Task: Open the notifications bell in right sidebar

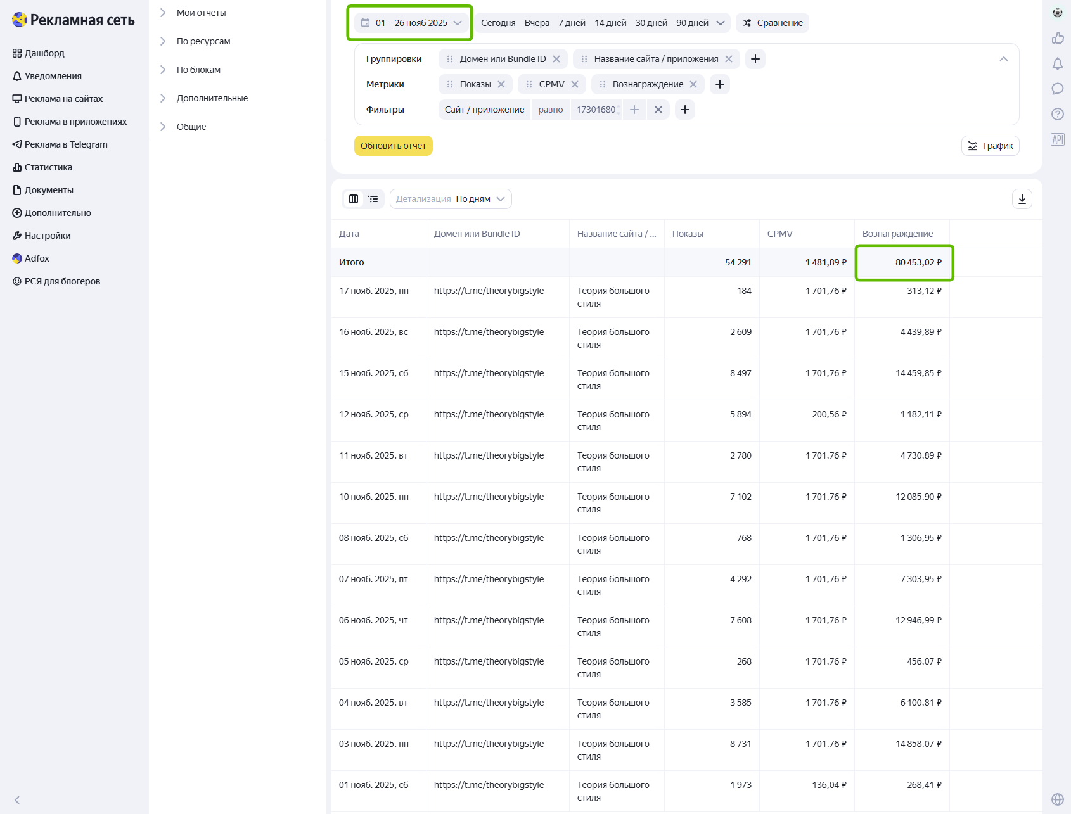Action: pos(1057,63)
